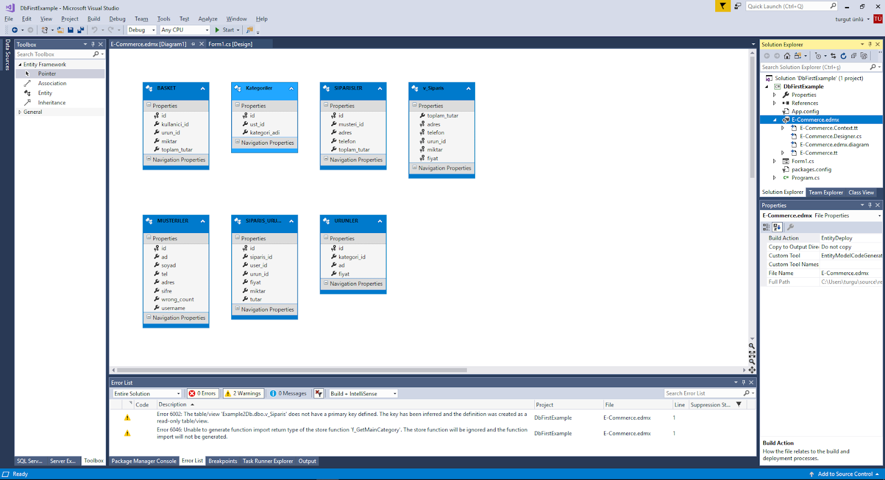
Task: Click the Navigate Backward toolbar icon
Action: click(x=14, y=30)
